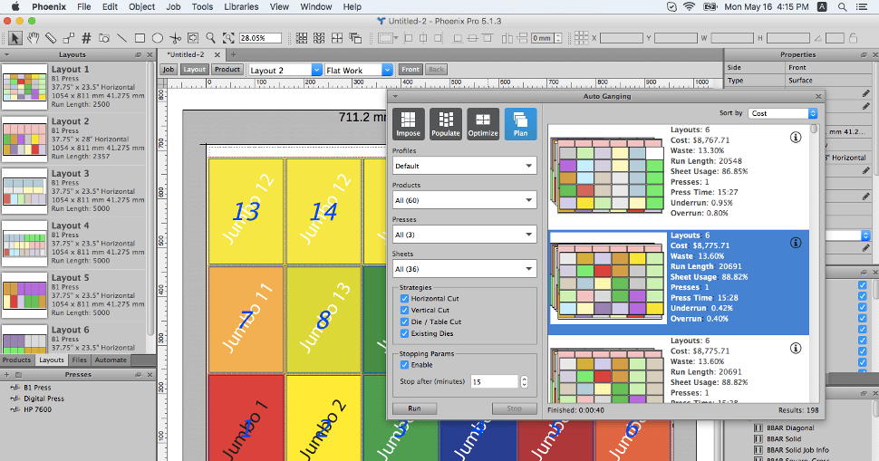Undock the Layouts panel

click(138, 55)
